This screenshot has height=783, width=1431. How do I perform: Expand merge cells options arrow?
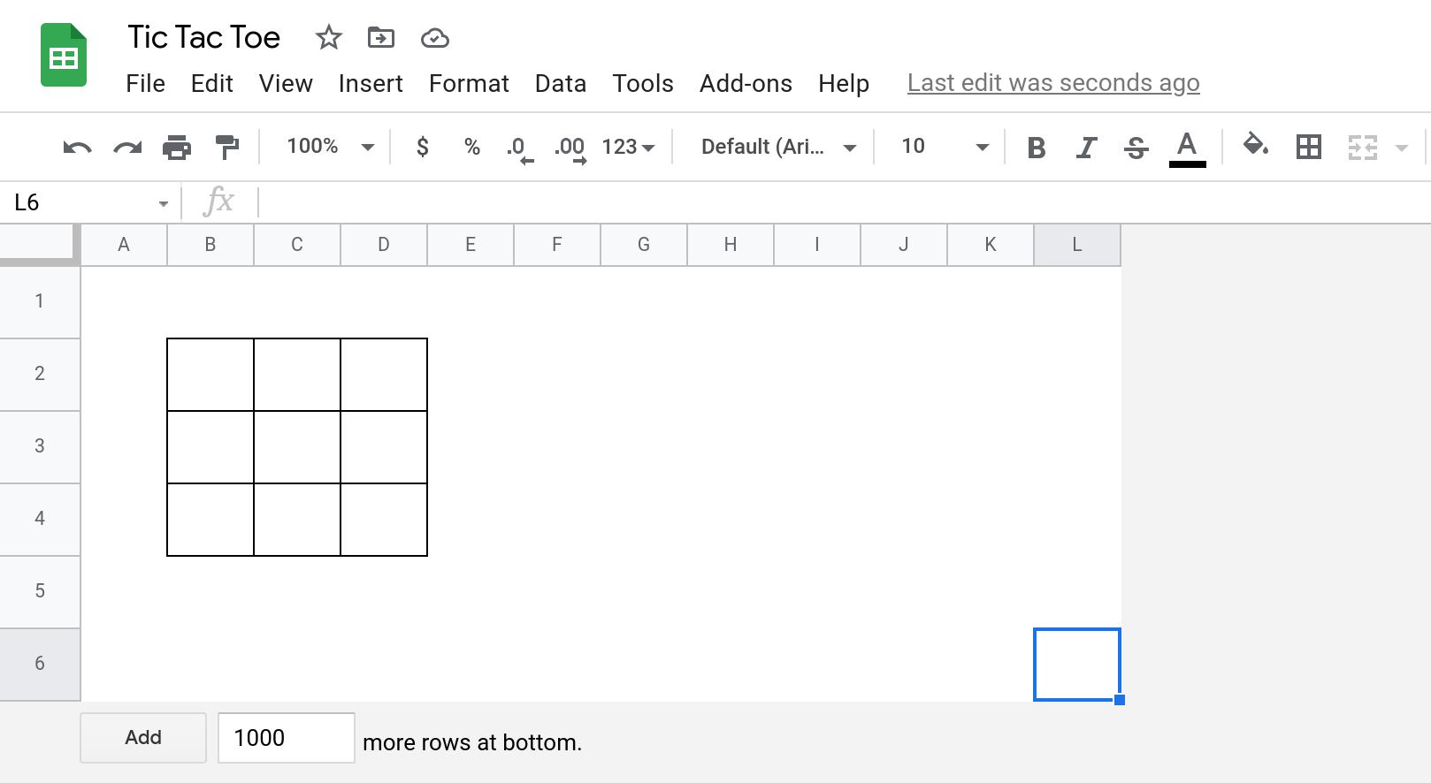tap(1402, 148)
